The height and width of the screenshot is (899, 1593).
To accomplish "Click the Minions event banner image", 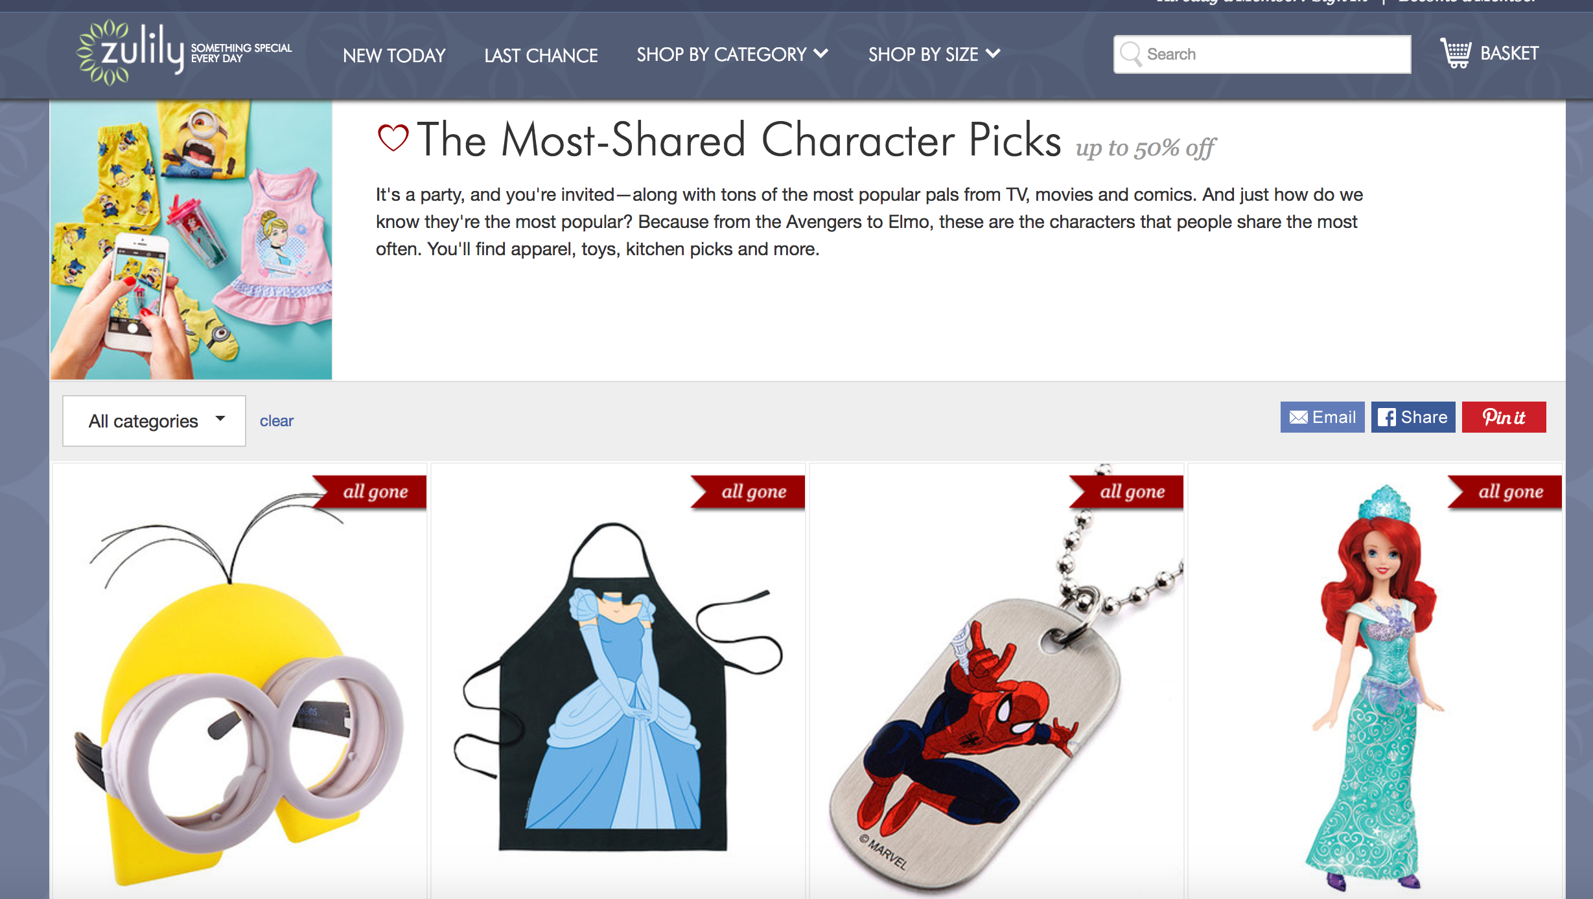I will 191,240.
